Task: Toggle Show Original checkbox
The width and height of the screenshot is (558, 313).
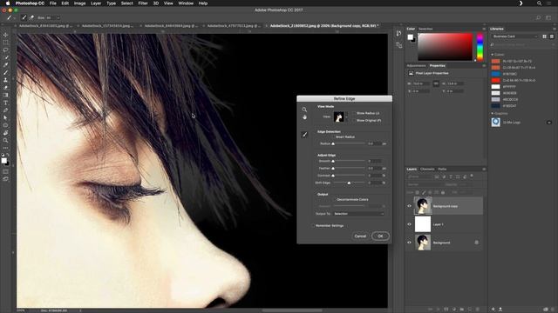Action: 354,121
